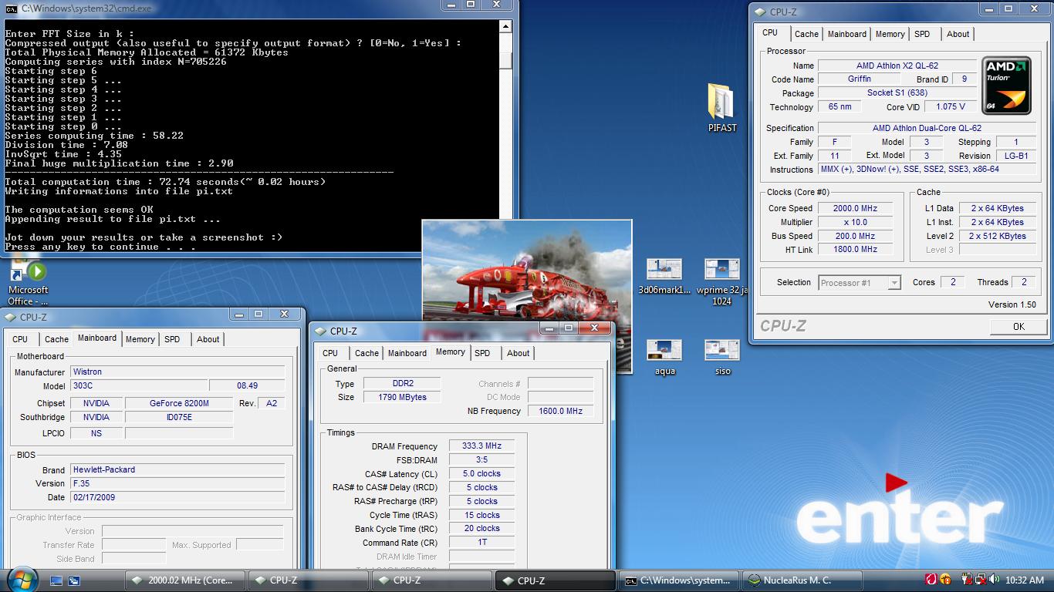The width and height of the screenshot is (1054, 592).
Task: Switch to Cache tab in the Memory window
Action: 367,353
